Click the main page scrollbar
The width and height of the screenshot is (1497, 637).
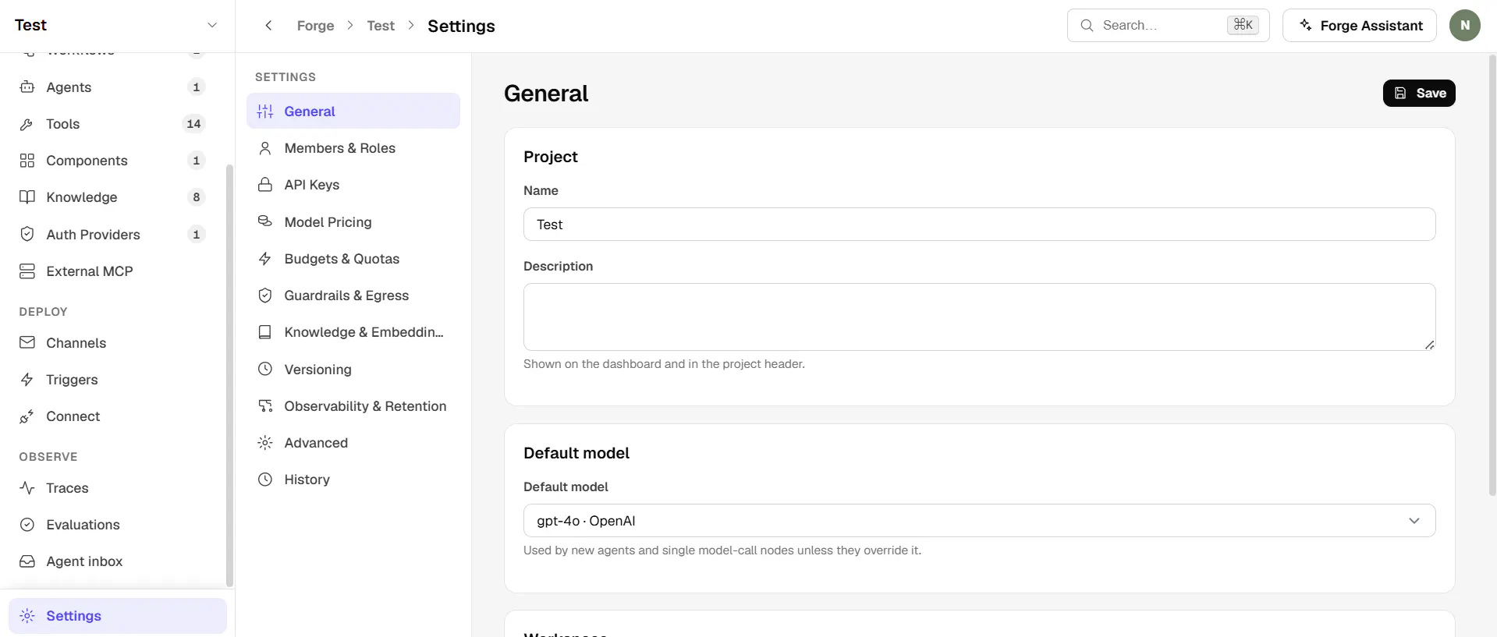[x=1492, y=275]
